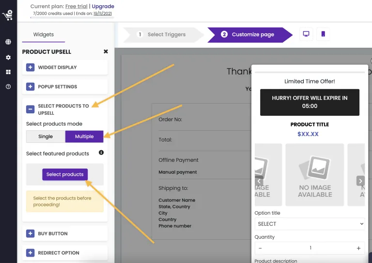
Task: Click the popup top progress bar
Action: [x=310, y=72]
